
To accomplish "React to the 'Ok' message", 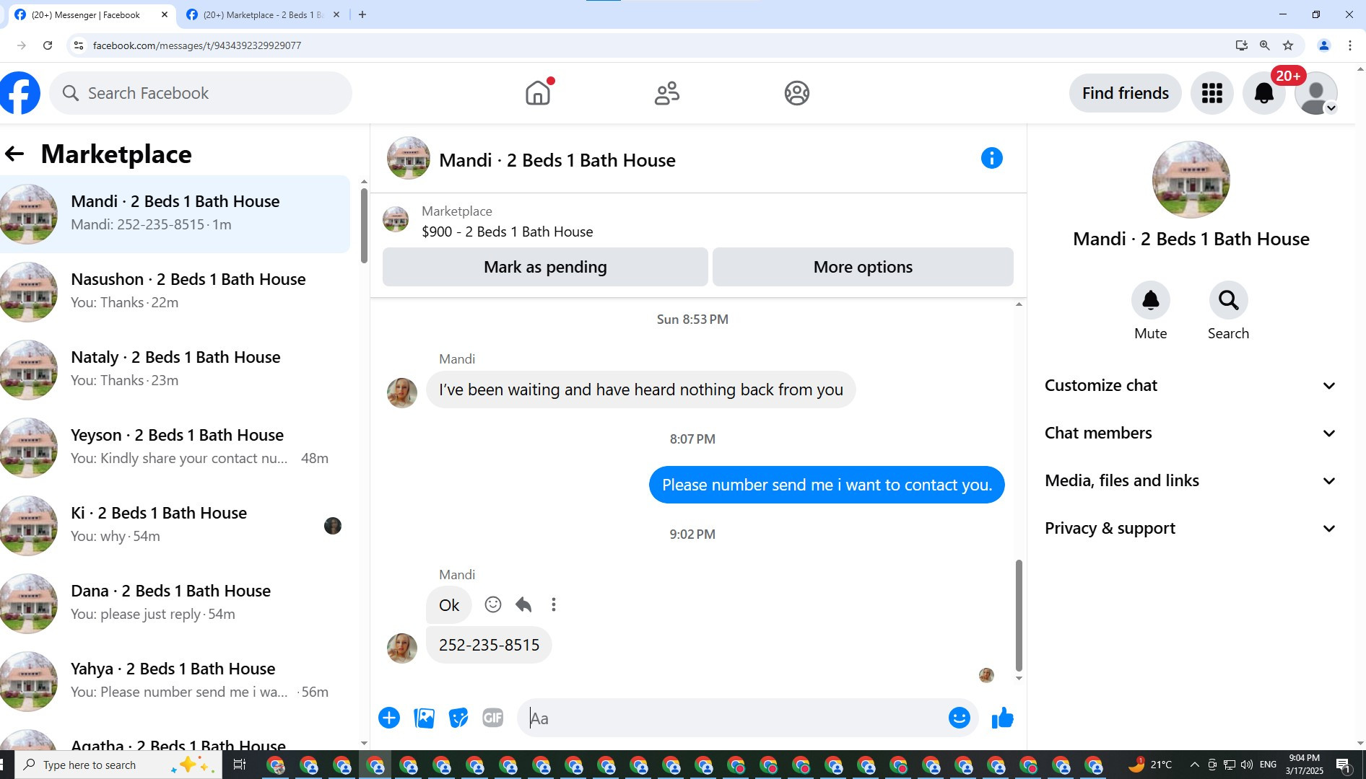I will [x=493, y=604].
